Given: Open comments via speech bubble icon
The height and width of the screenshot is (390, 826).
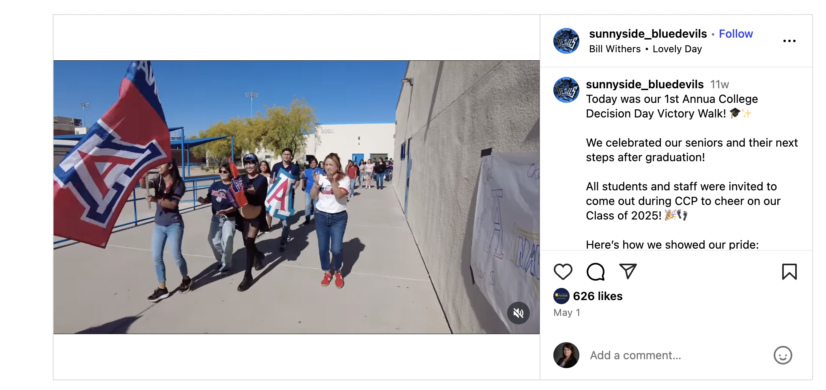Looking at the screenshot, I should click(x=596, y=272).
